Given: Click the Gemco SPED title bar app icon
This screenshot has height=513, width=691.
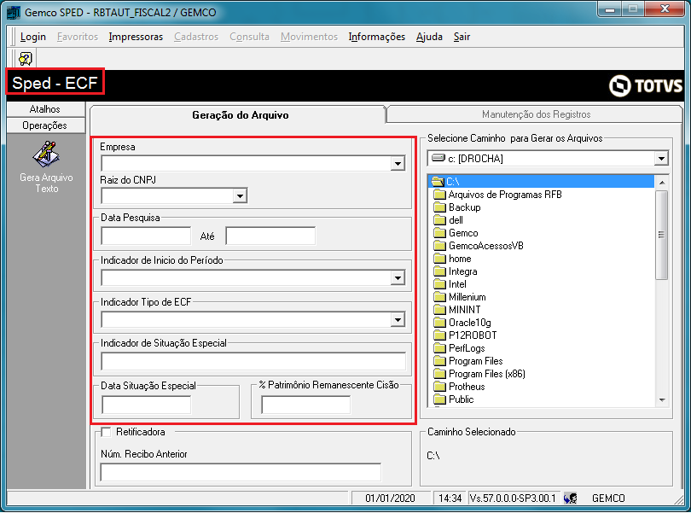Looking at the screenshot, I should pyautogui.click(x=14, y=12).
